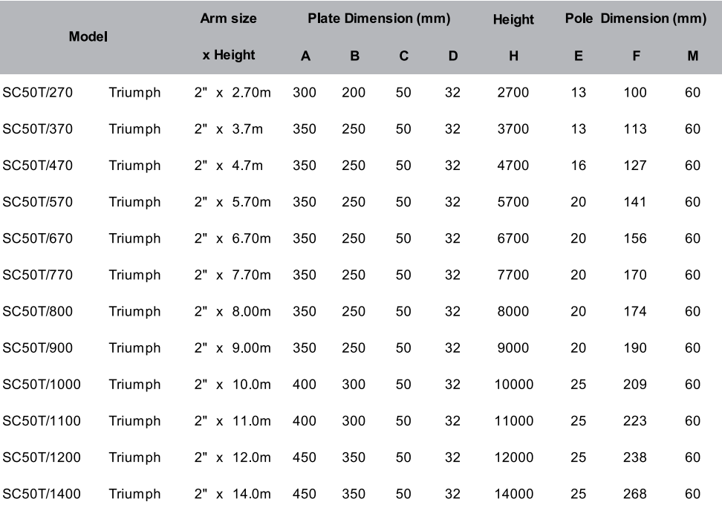
Task: Select the Height column header
Action: click(513, 20)
